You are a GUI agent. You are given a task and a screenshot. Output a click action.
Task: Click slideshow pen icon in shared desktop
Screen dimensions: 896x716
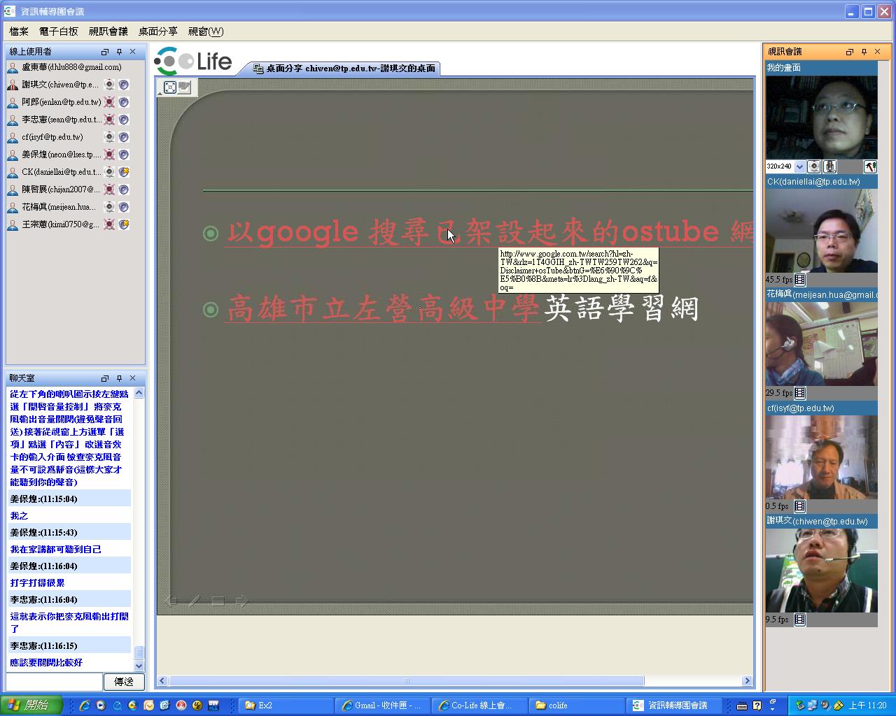195,601
